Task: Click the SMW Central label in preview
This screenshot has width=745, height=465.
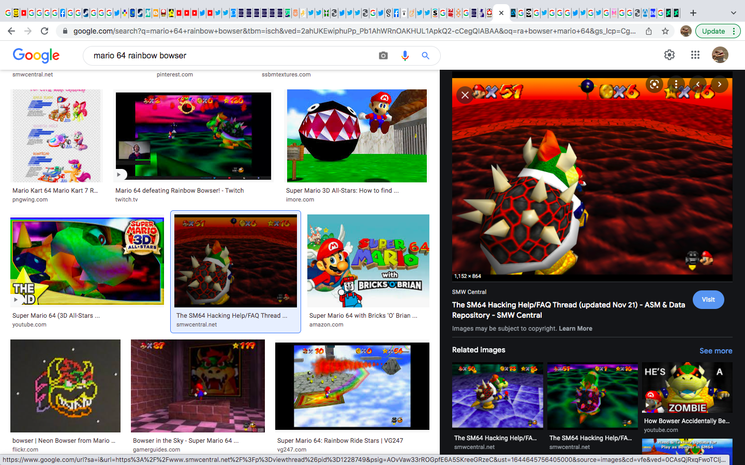Action: [469, 292]
